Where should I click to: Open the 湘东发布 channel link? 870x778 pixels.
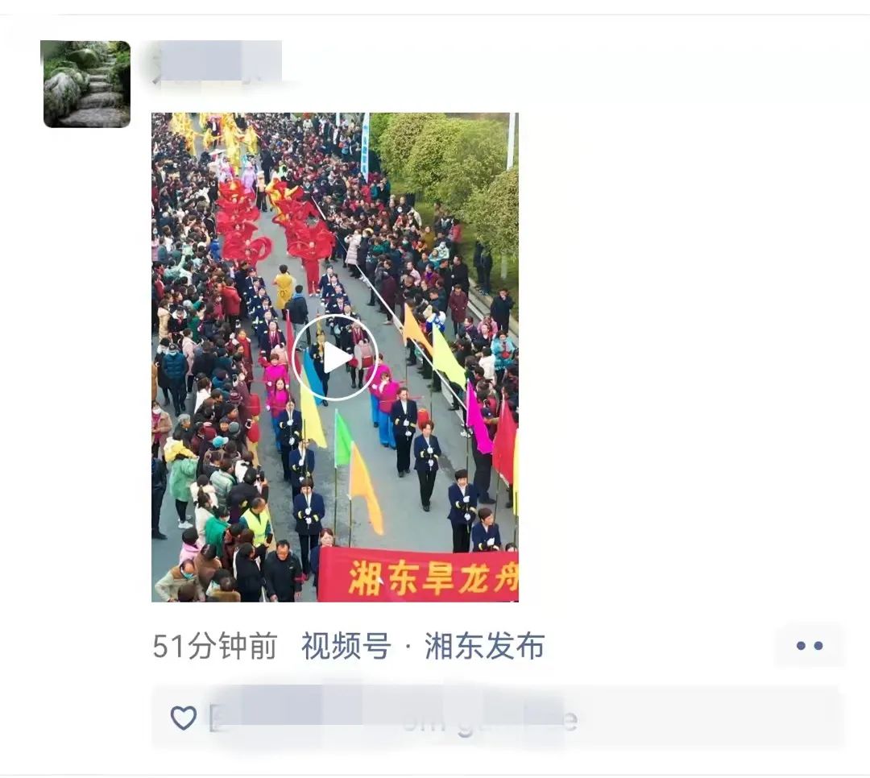point(484,646)
